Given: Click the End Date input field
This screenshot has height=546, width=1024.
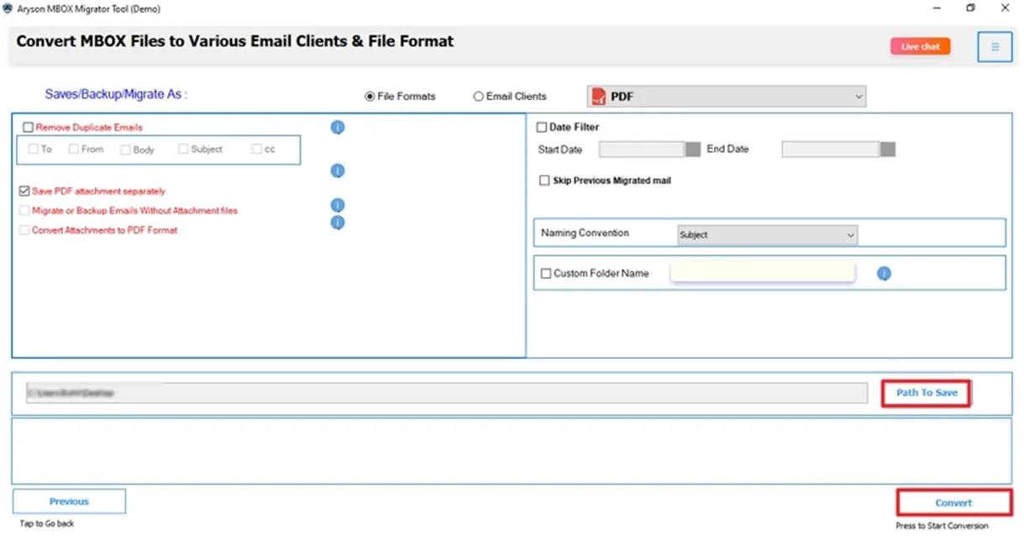Looking at the screenshot, I should point(831,150).
